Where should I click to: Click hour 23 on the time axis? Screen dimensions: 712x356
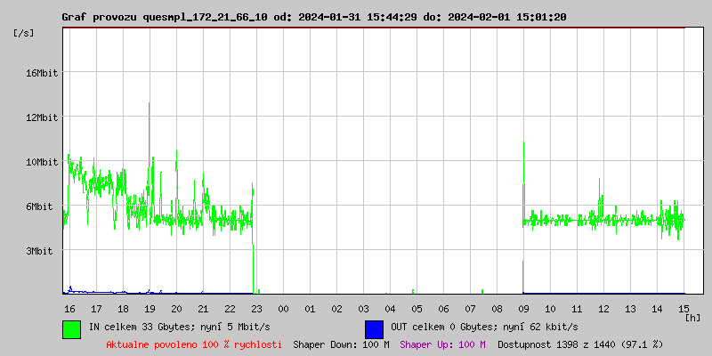point(256,308)
